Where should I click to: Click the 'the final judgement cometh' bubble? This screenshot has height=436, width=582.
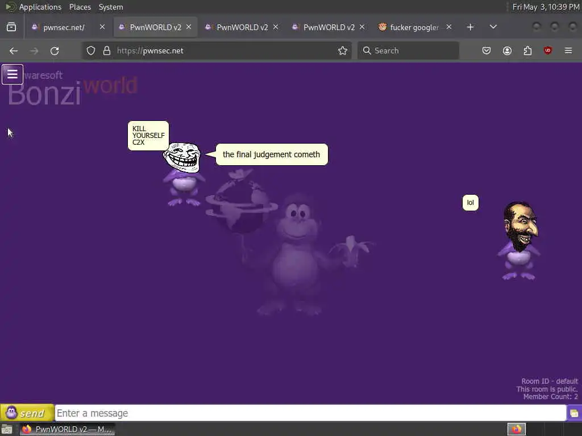tap(272, 154)
